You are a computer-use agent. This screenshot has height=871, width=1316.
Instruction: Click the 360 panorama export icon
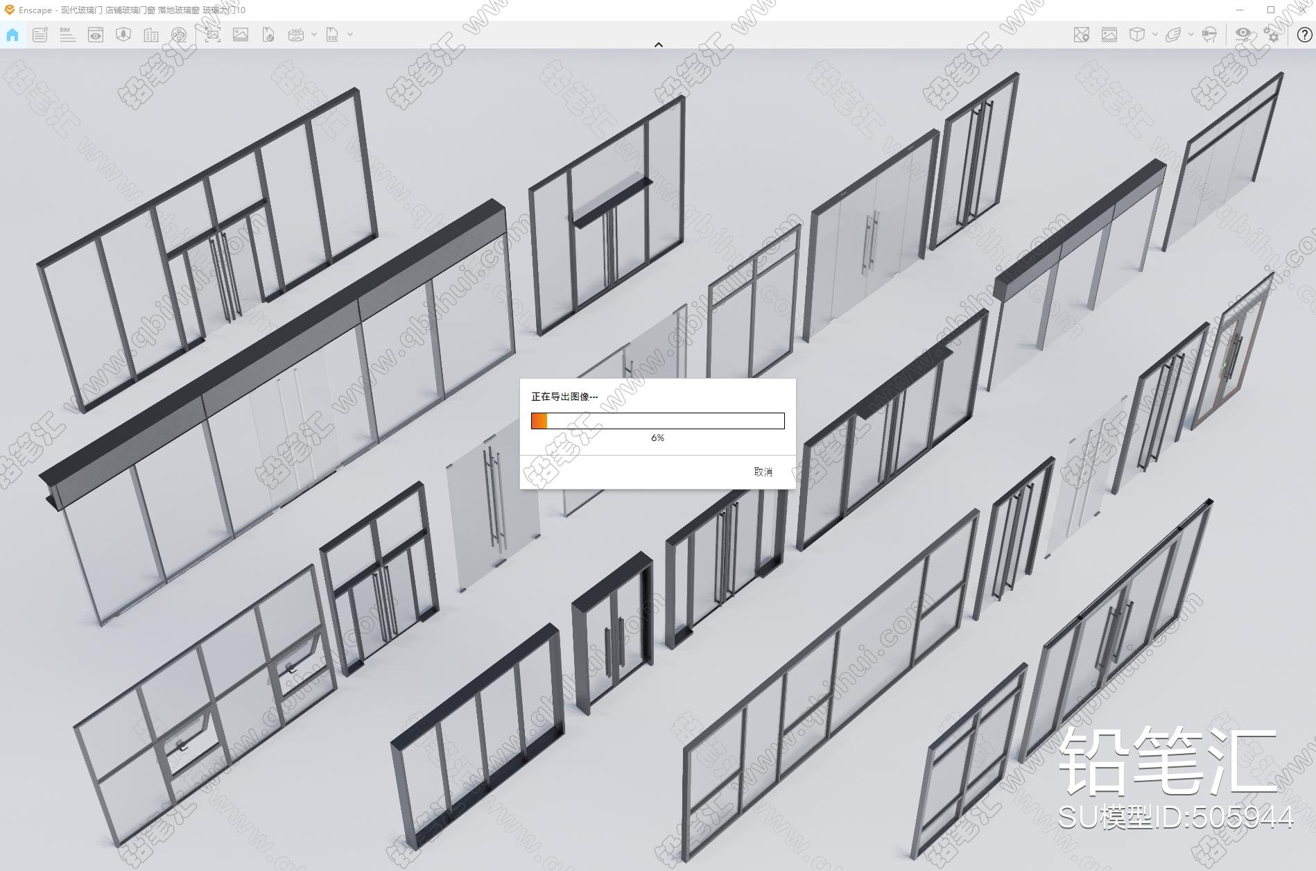296,35
